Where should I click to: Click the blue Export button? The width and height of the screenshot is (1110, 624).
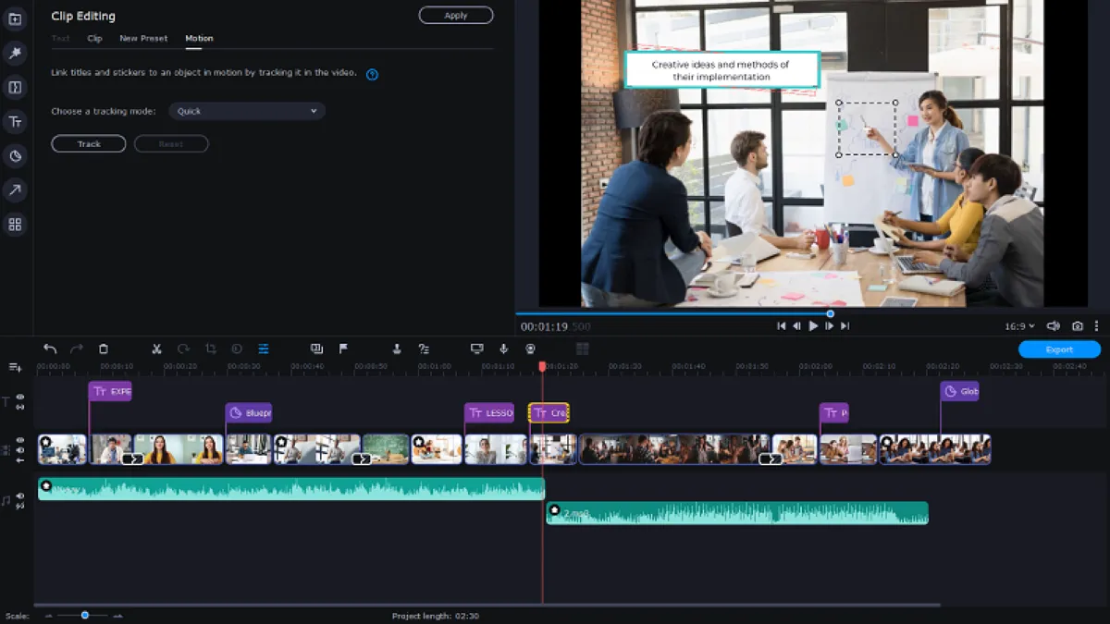click(1059, 349)
